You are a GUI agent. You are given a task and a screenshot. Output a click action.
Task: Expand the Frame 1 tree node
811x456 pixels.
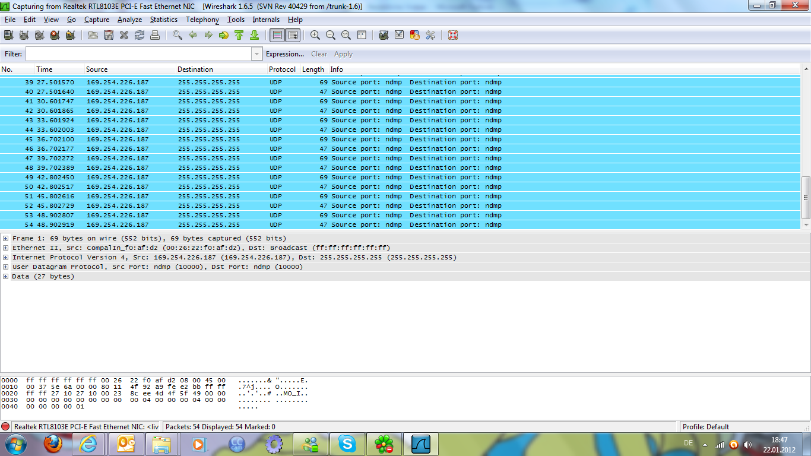point(5,239)
